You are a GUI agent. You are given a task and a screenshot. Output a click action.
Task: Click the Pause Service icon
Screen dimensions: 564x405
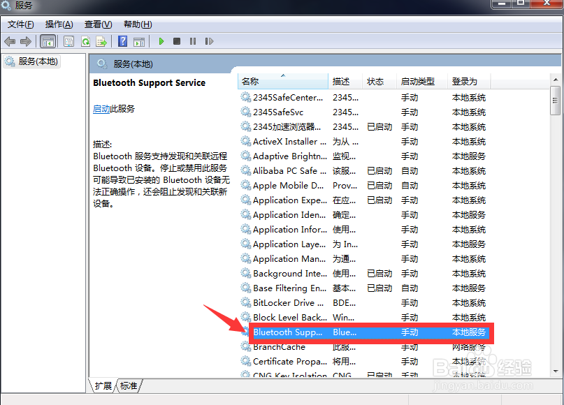[193, 41]
